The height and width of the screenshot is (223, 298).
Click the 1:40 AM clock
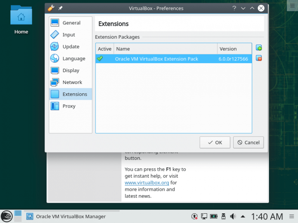point(267,216)
